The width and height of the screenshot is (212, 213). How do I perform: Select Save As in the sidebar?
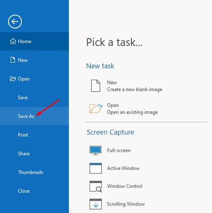(x=34, y=116)
